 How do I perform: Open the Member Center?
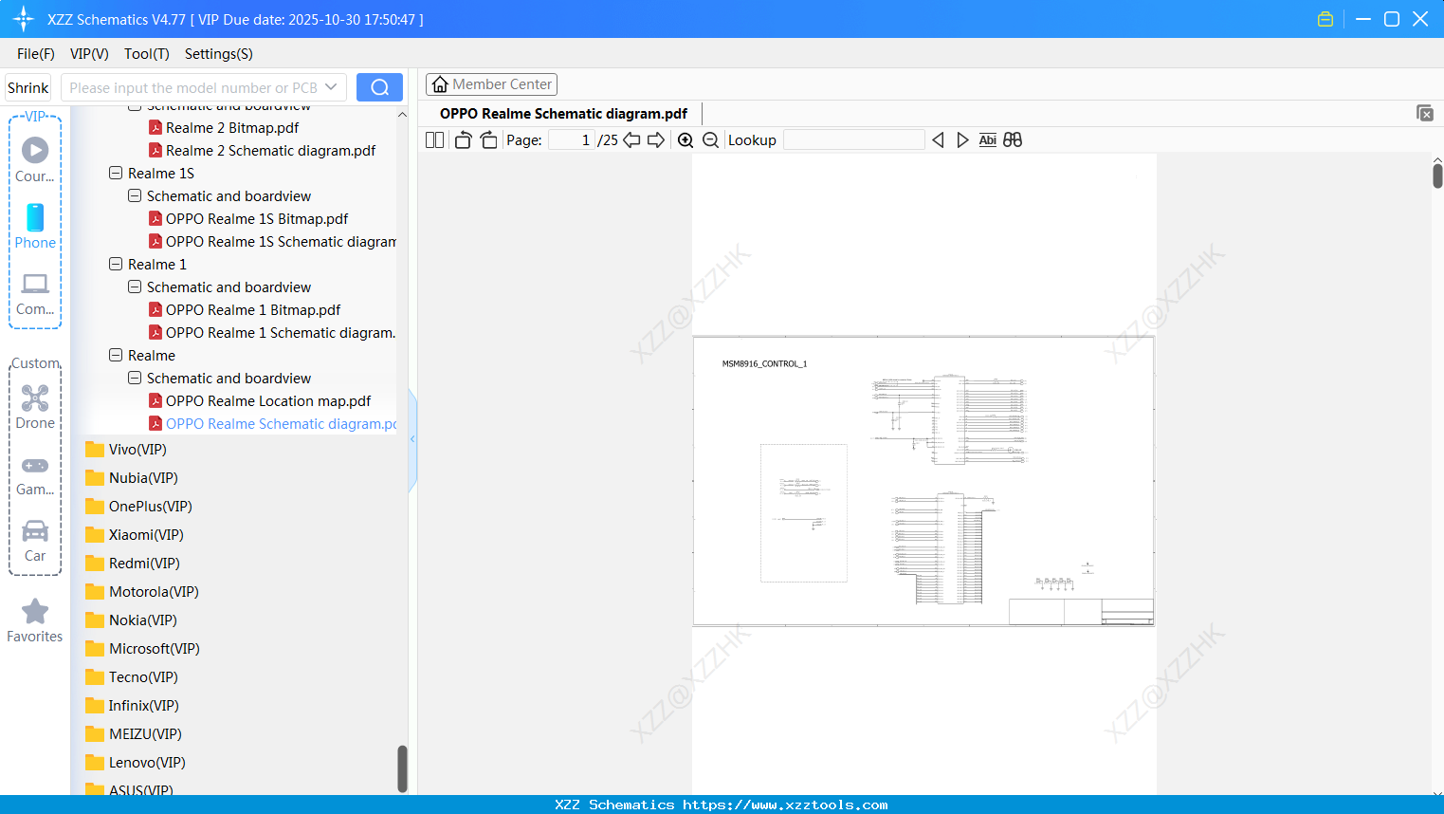coord(491,83)
